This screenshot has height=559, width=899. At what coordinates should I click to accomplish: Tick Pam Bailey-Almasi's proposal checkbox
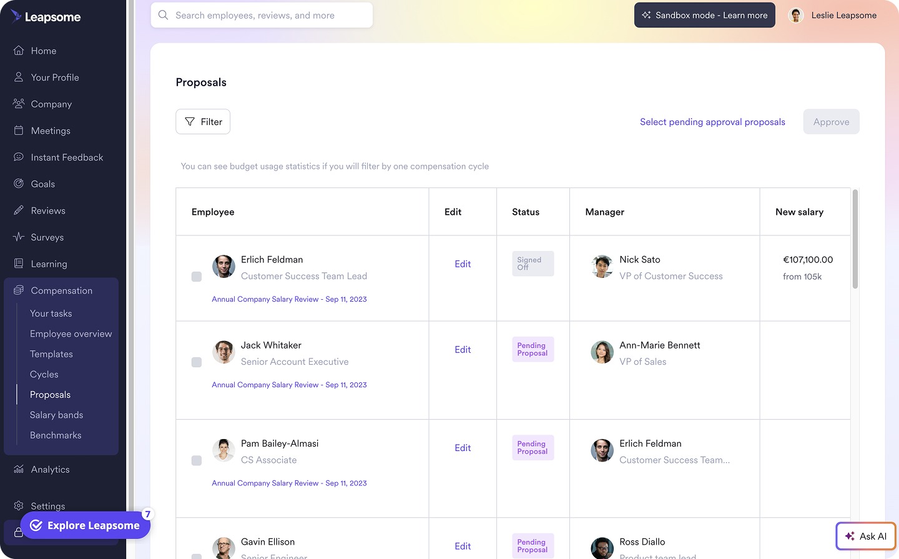(197, 460)
